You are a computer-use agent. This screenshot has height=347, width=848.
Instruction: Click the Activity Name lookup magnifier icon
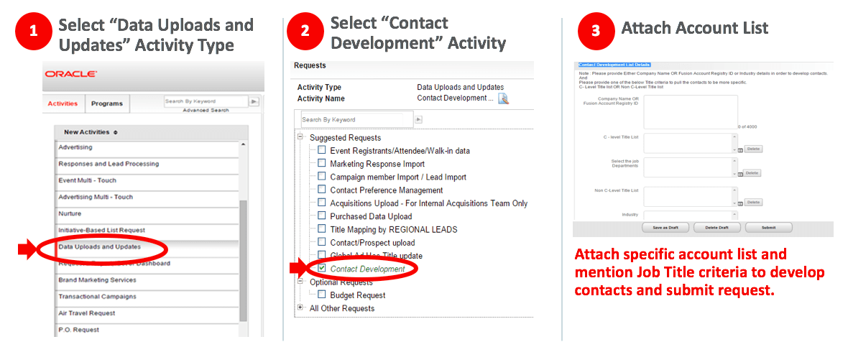503,98
